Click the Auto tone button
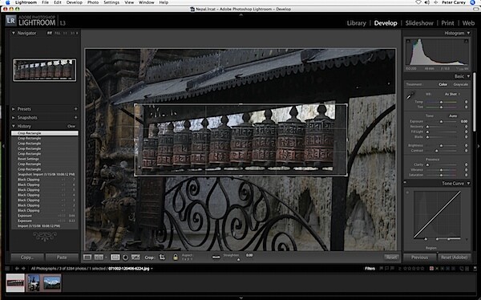Image resolution: width=481 pixels, height=300 pixels. coord(453,116)
